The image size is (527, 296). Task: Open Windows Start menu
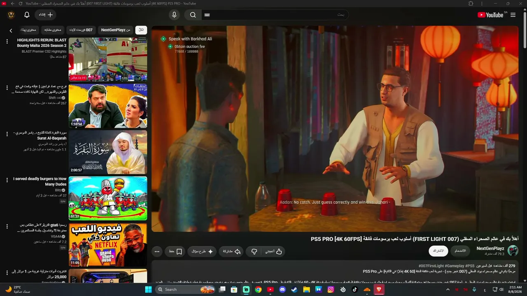(148, 289)
